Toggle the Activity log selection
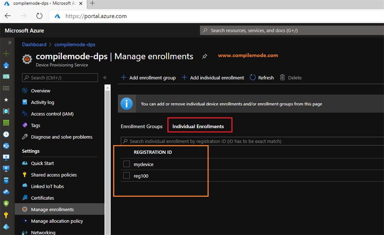This screenshot has height=235, width=384. click(x=42, y=102)
